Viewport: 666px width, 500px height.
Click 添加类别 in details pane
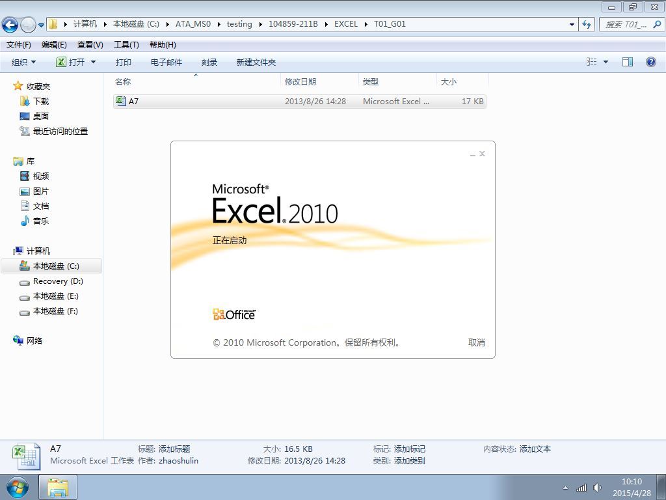tap(410, 461)
